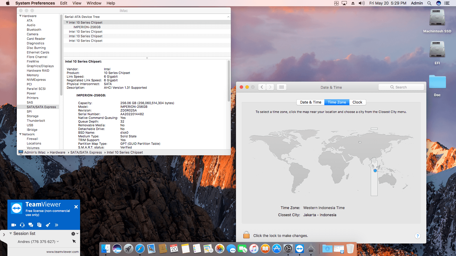Screen dimensions: 456x256
Task: Open Photos from the Dock
Action: click(220, 249)
